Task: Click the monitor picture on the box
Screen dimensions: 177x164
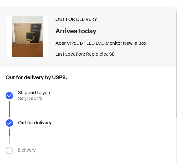Action: [30, 36]
